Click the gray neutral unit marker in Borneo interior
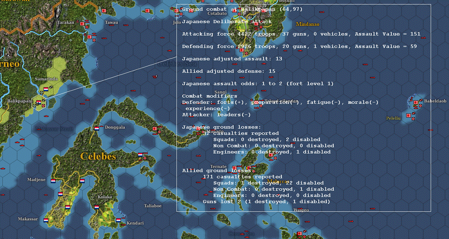 click(70, 40)
